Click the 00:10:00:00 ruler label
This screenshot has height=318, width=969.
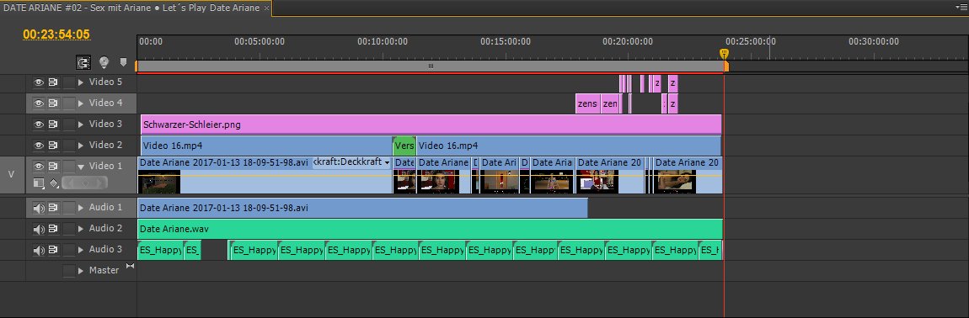(x=382, y=41)
